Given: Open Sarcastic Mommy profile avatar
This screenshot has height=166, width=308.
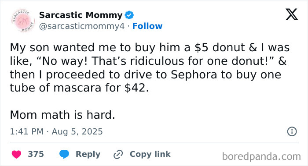Looking at the screenshot, I should point(23,21).
